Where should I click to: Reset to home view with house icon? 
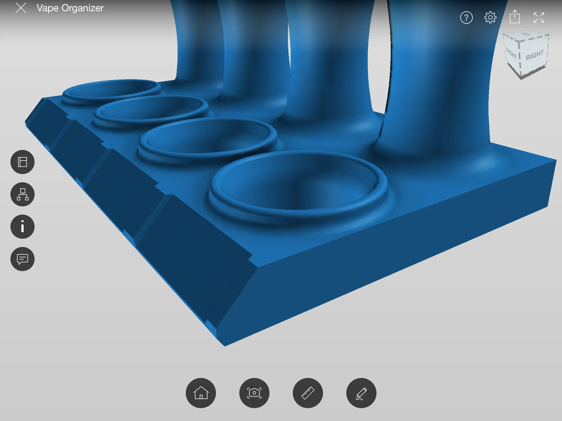(x=201, y=393)
